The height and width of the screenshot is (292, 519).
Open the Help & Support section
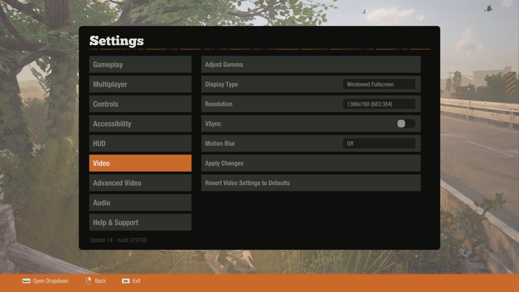click(140, 222)
